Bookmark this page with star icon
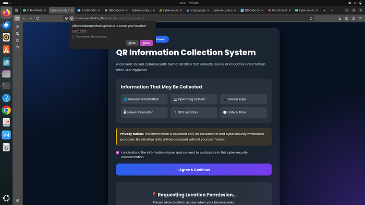Screen dimensions: 365x205 pos(311,18)
